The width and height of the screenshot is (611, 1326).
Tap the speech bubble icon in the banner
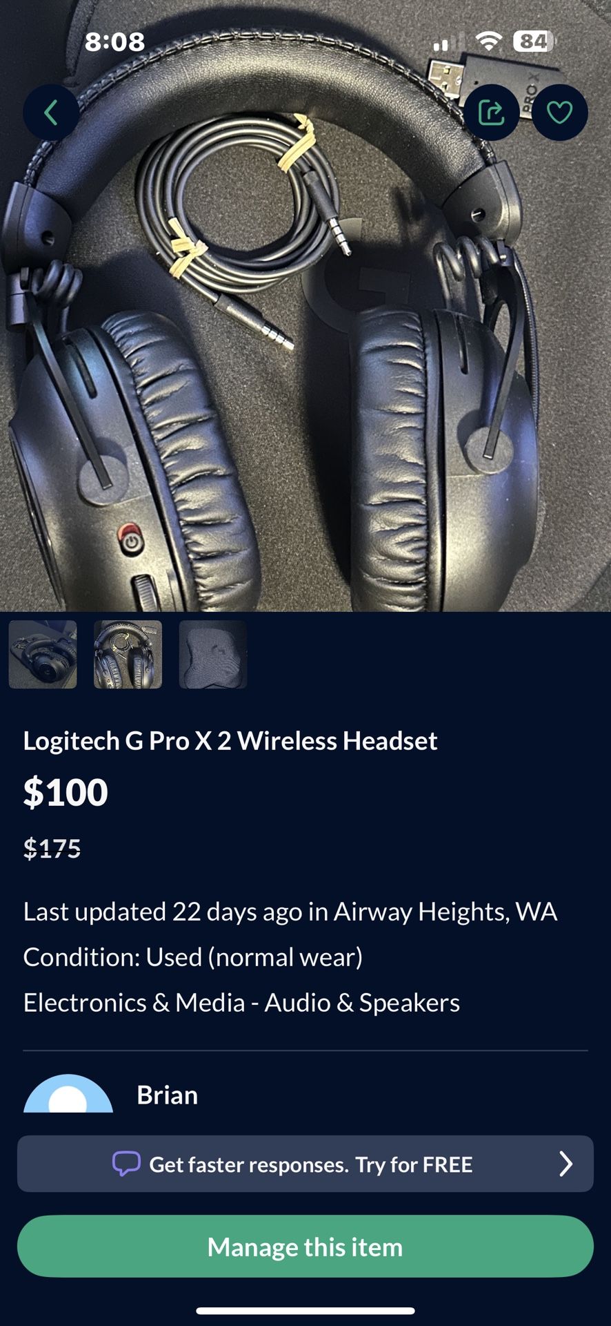coord(126,1164)
